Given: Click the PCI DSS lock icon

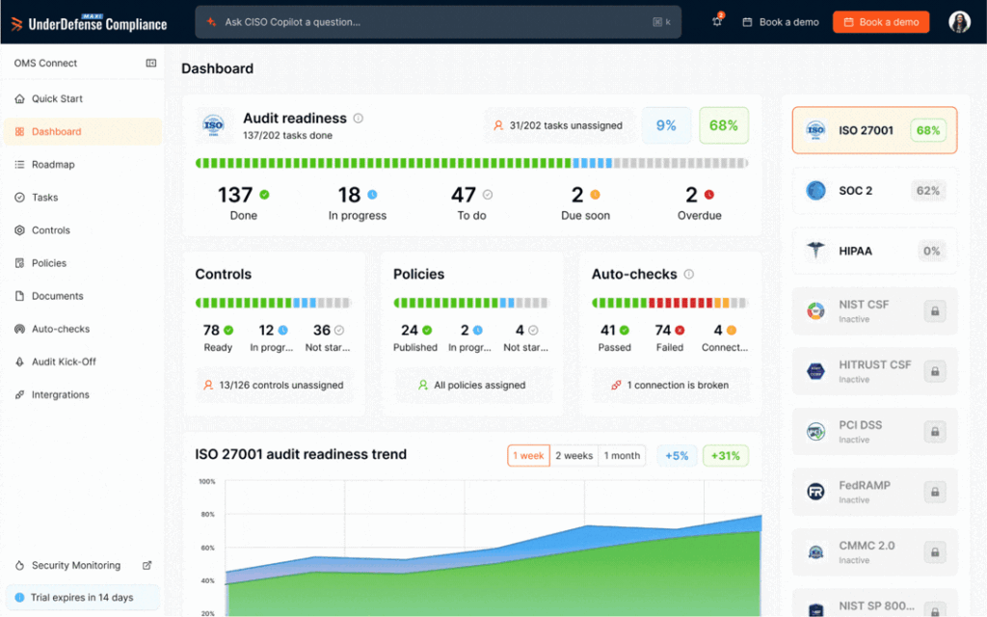Looking at the screenshot, I should click(935, 432).
